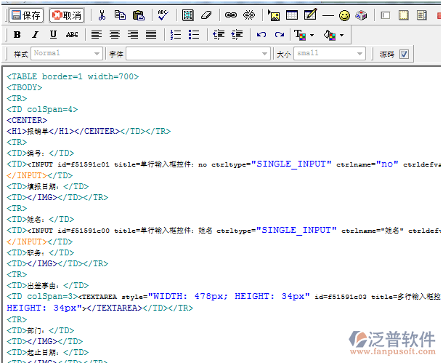Apply center alignment
Viewport: 443px width, 363px height.
click(x=115, y=35)
